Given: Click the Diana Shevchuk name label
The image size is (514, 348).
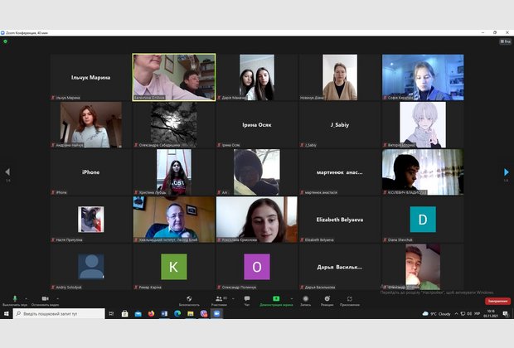Looking at the screenshot, I should pyautogui.click(x=400, y=239).
